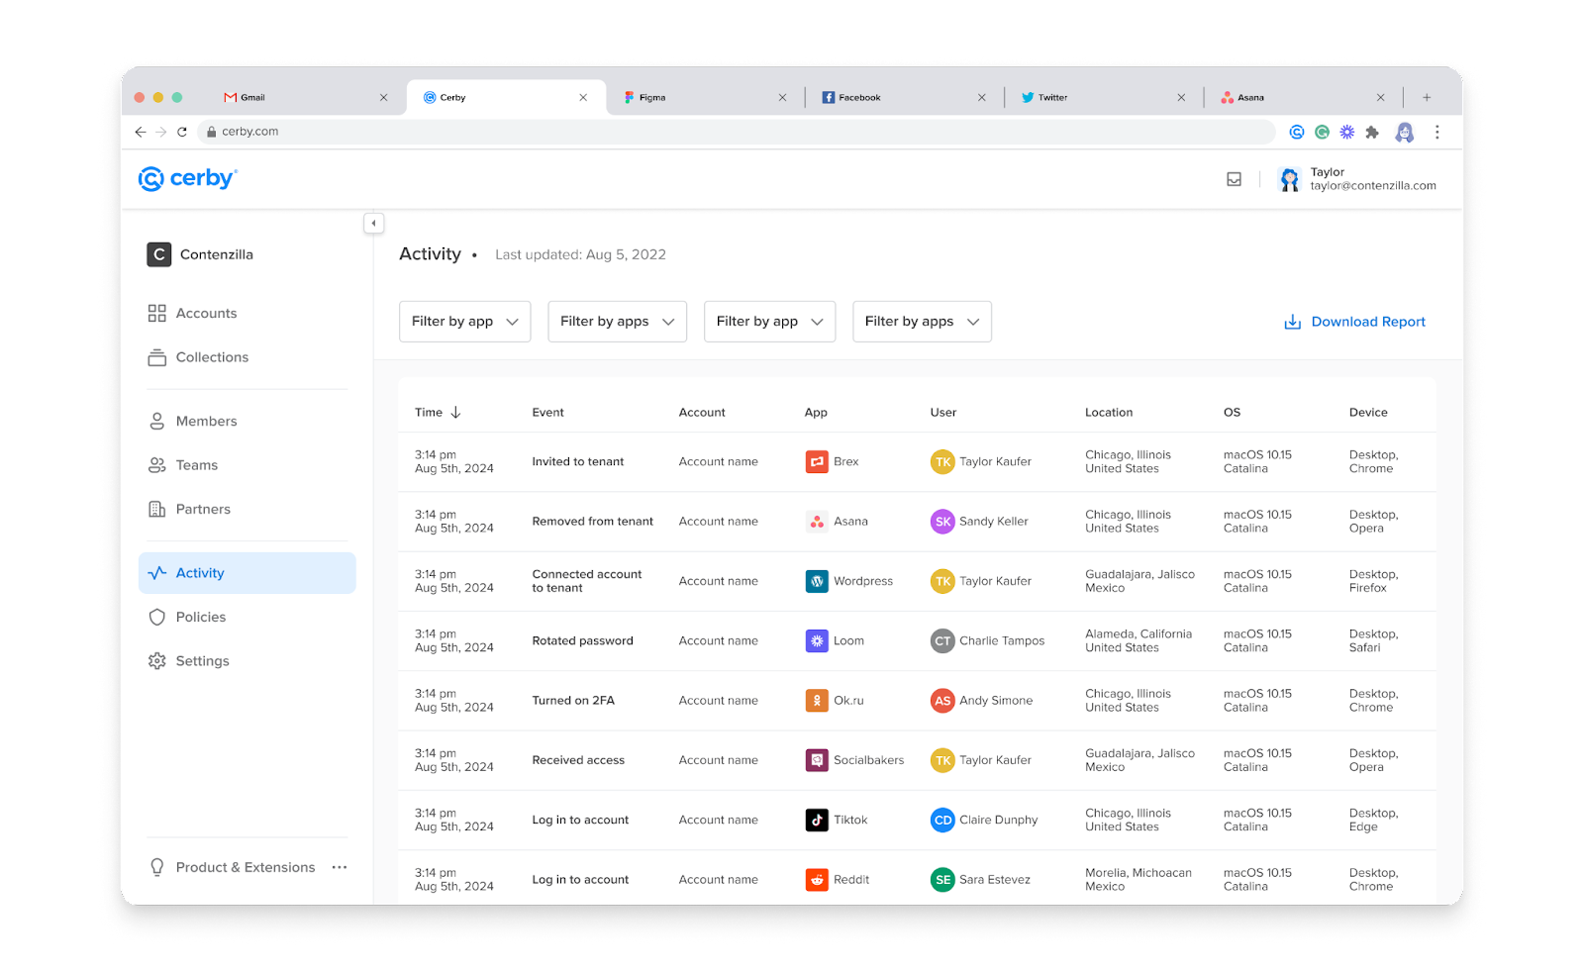The width and height of the screenshot is (1584, 972).
Task: Open the first Filter by app dropdown
Action: pyautogui.click(x=465, y=322)
